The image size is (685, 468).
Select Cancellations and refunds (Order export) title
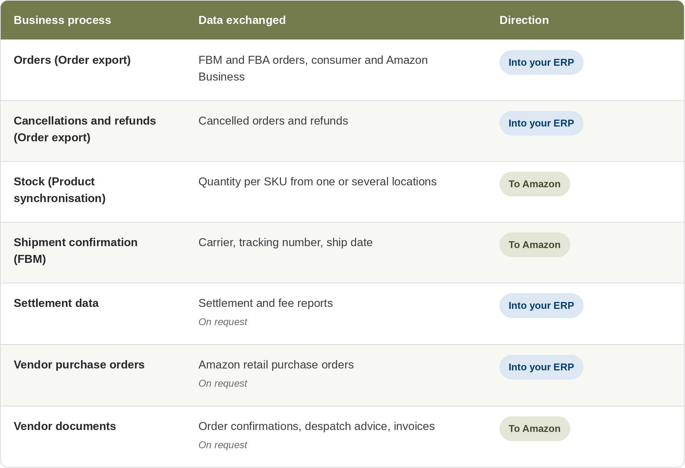(x=85, y=129)
